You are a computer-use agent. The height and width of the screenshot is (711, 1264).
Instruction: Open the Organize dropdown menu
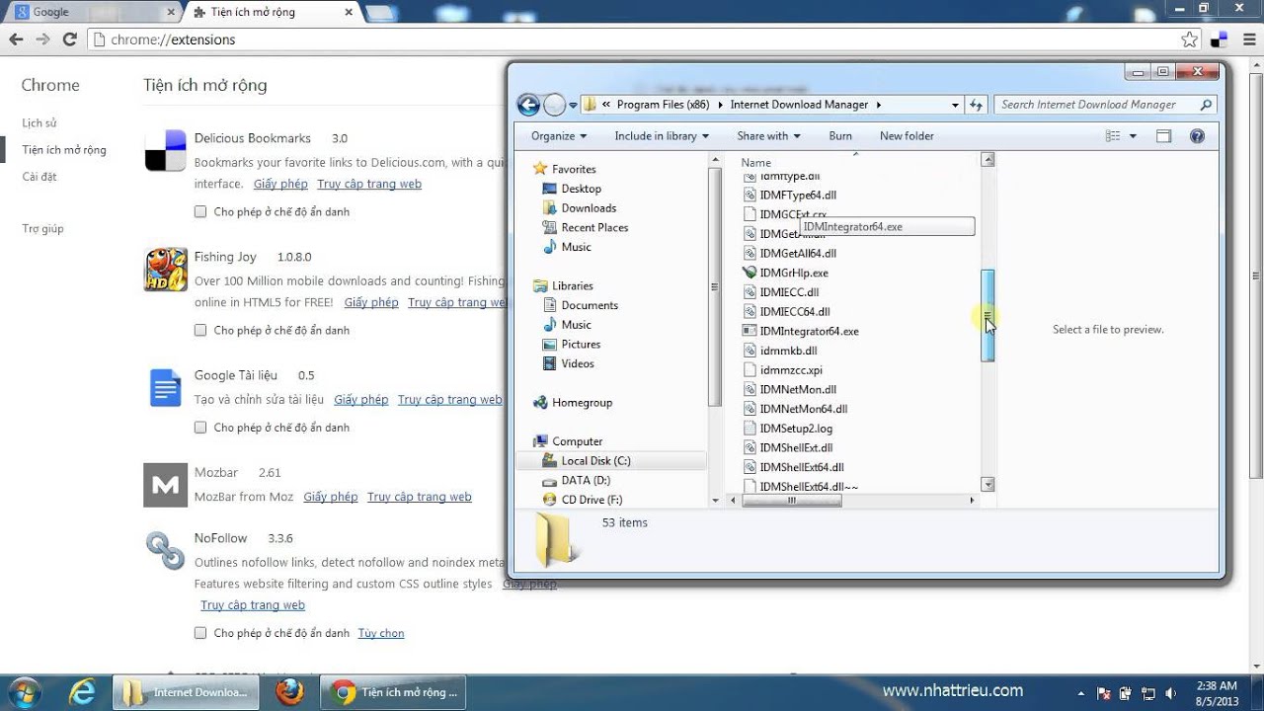coord(559,136)
